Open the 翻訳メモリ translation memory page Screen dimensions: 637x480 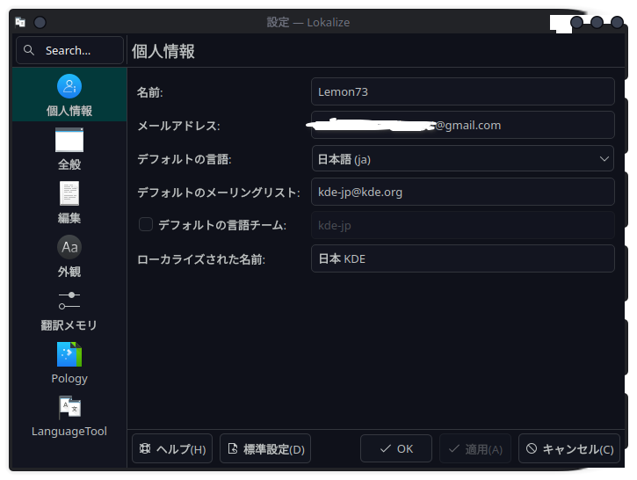click(x=69, y=309)
